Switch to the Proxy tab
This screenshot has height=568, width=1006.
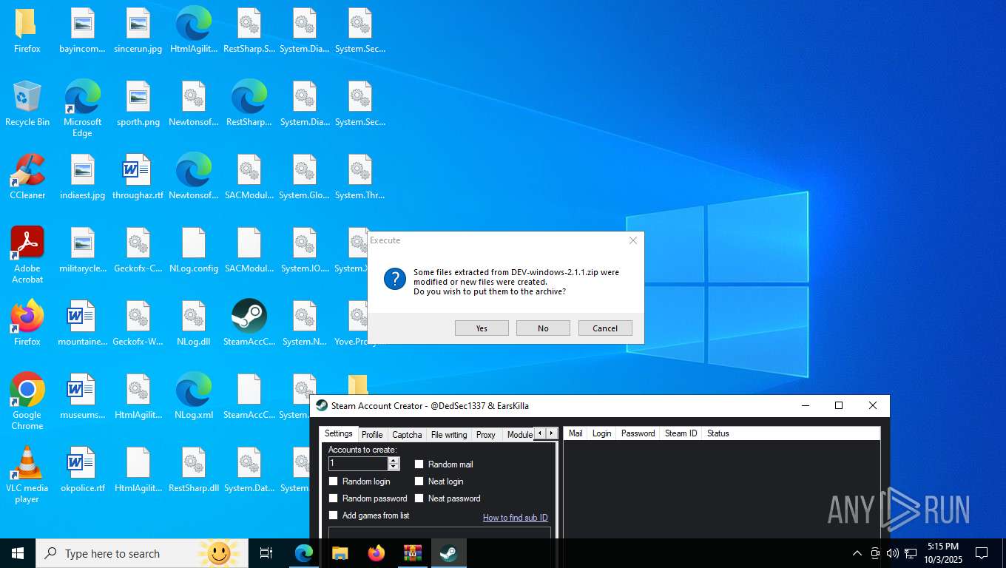click(x=486, y=435)
